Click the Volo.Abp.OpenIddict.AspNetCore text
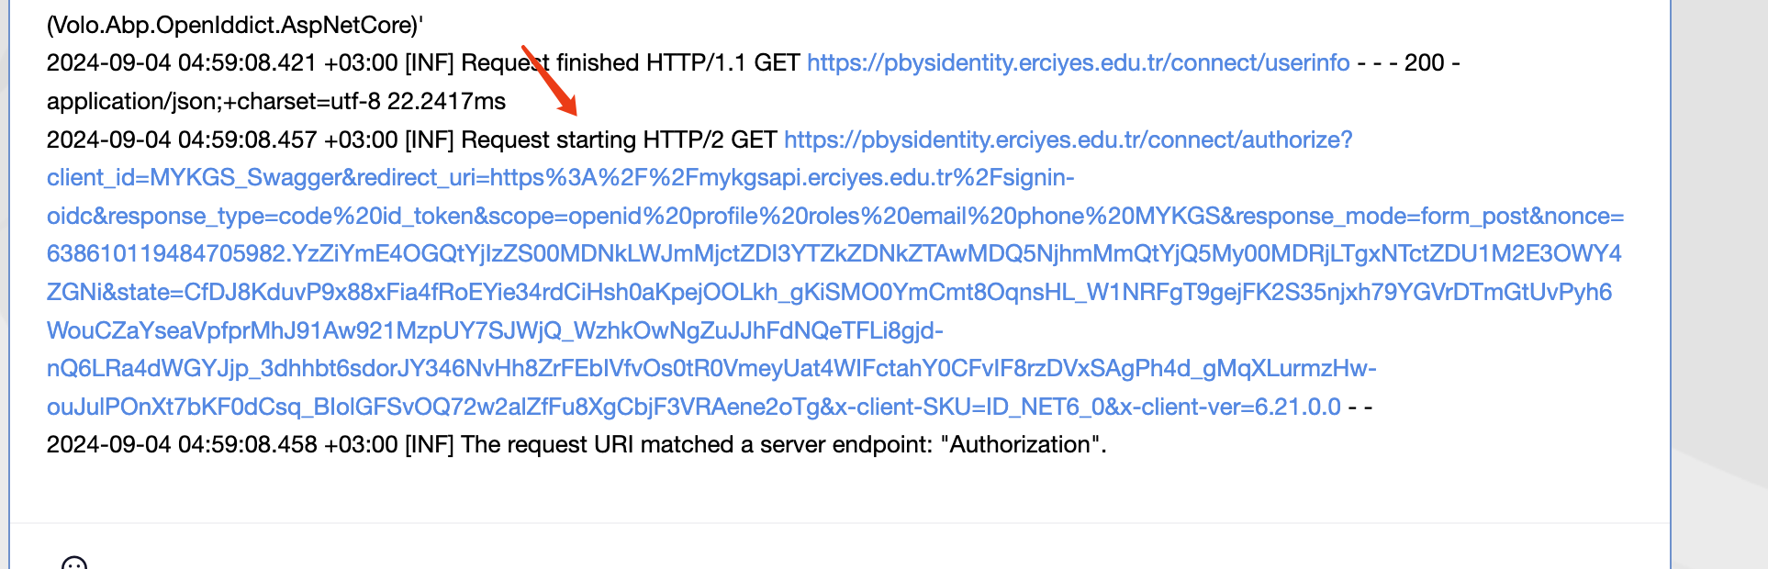The height and width of the screenshot is (569, 1768). coord(234,25)
